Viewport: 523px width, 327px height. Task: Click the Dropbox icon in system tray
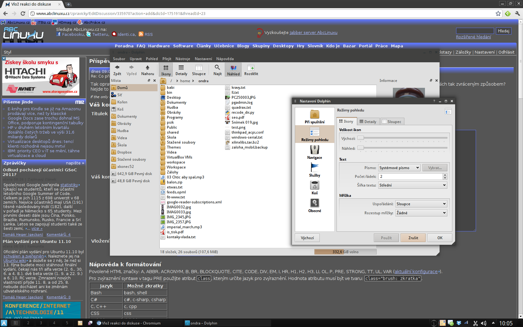click(459, 323)
